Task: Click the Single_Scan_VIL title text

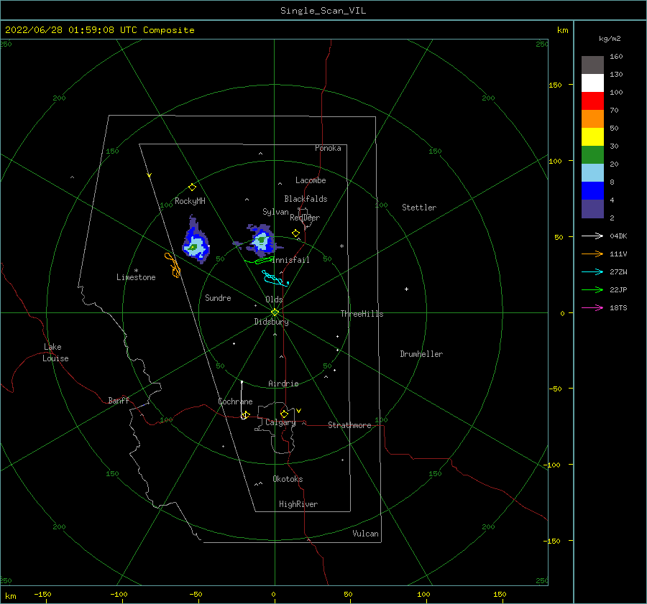Action: 323,11
